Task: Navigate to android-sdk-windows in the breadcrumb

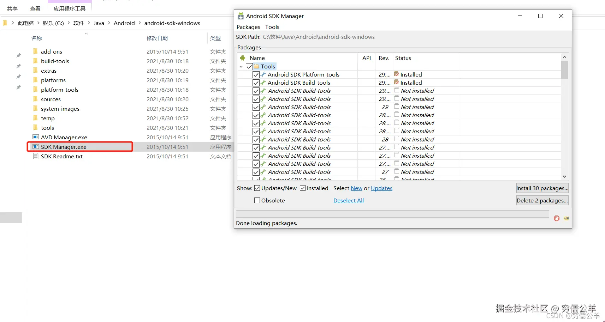Action: coord(172,23)
